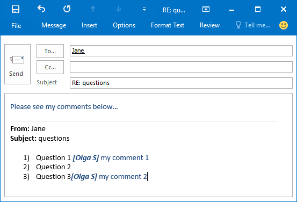Image resolution: width=297 pixels, height=202 pixels.
Task: Open ribbon display options icon
Action: point(206,9)
